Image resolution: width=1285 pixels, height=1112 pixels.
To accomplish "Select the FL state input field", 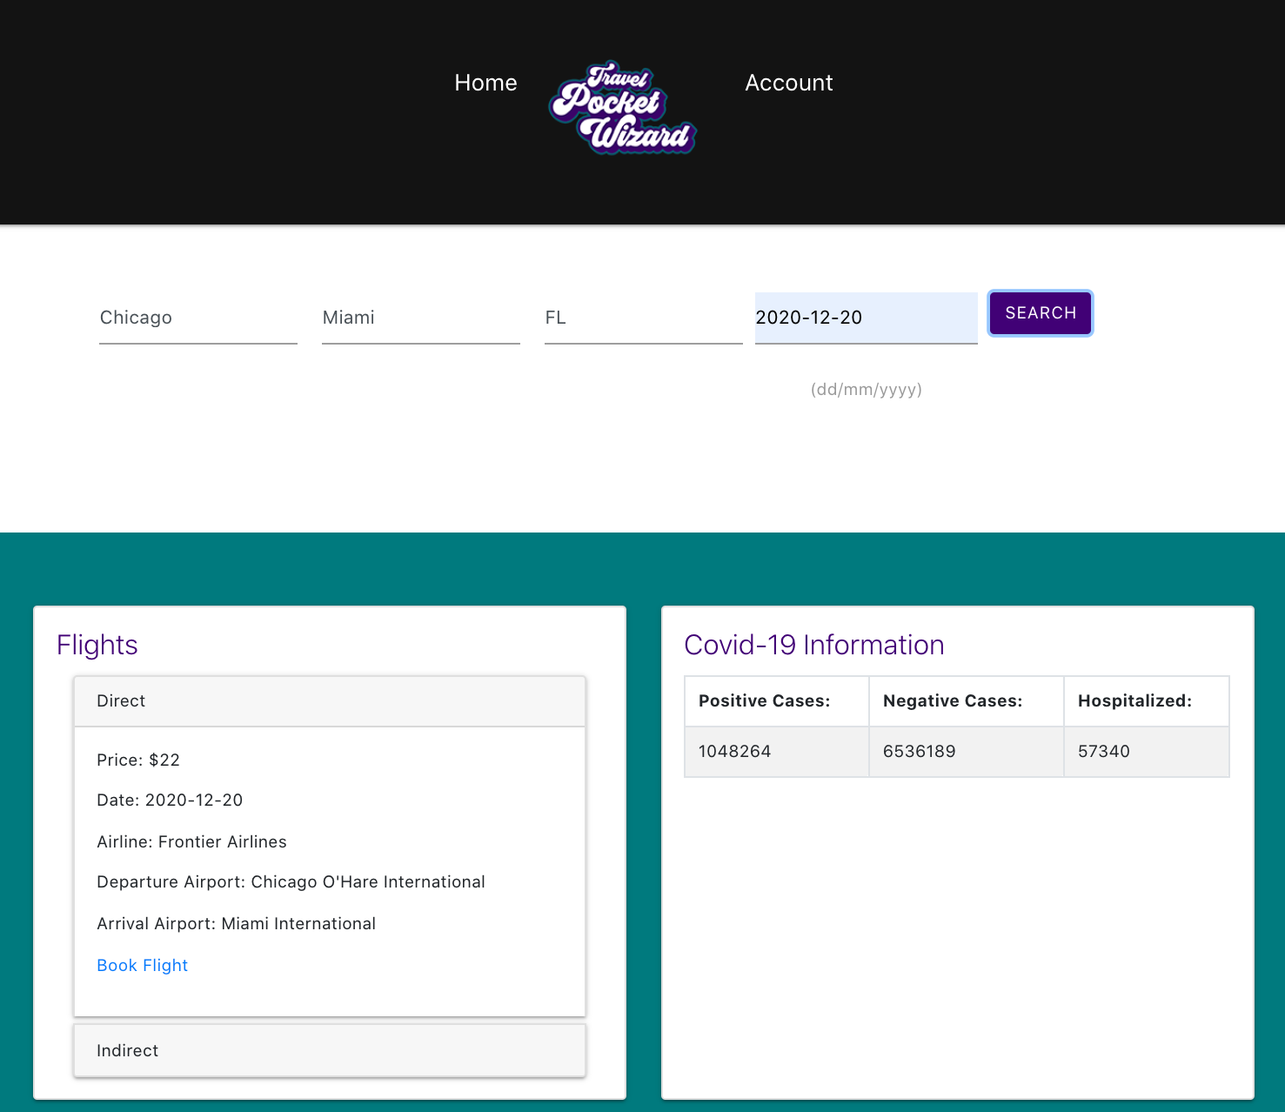I will 644,318.
